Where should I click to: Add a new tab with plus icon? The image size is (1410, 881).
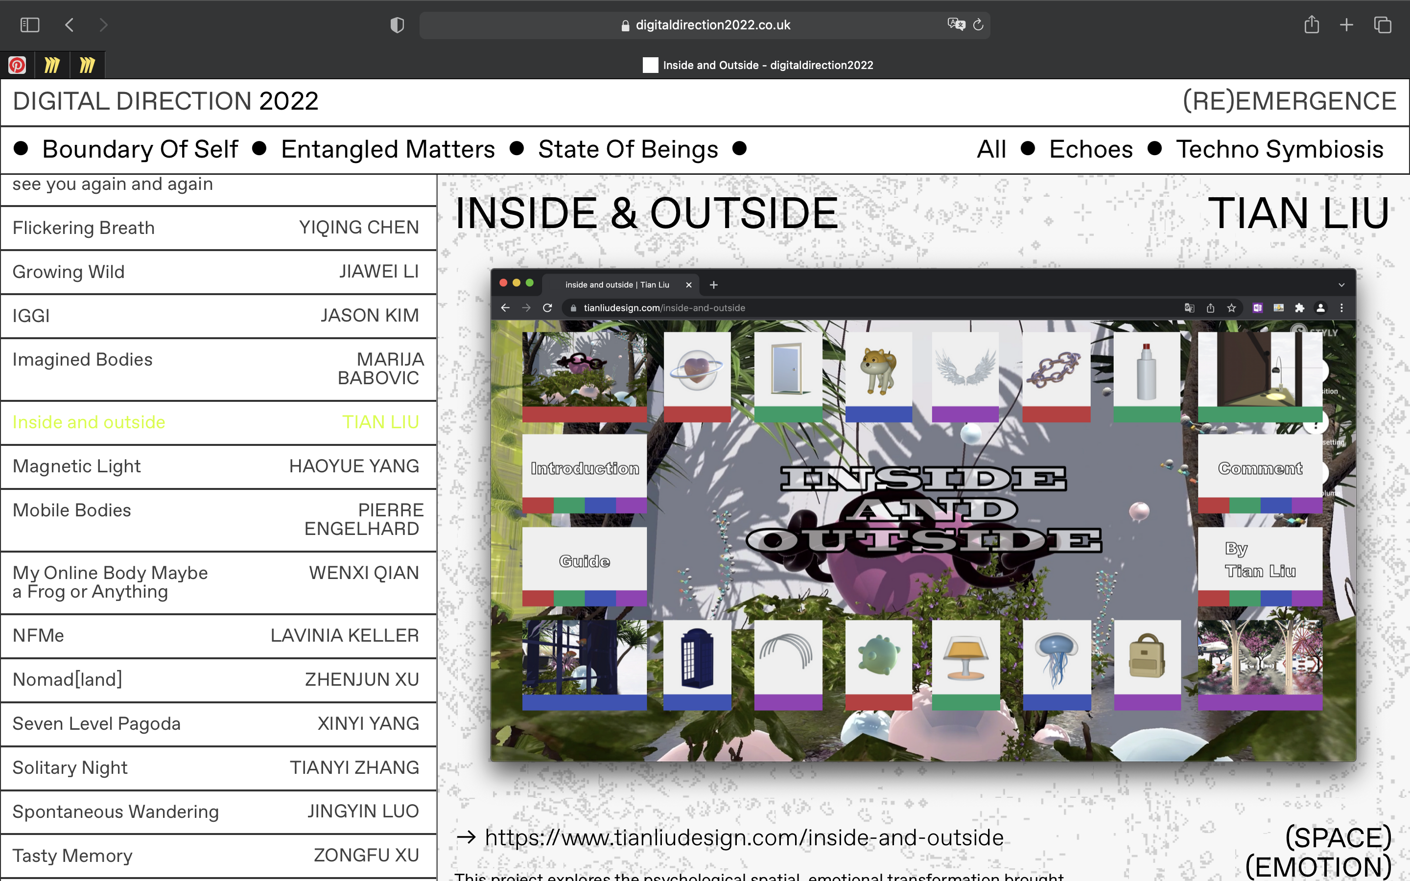tap(1346, 25)
